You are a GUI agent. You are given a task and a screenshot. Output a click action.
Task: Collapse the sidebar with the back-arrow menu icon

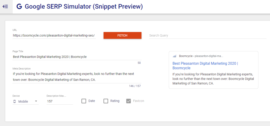coord(5,7)
